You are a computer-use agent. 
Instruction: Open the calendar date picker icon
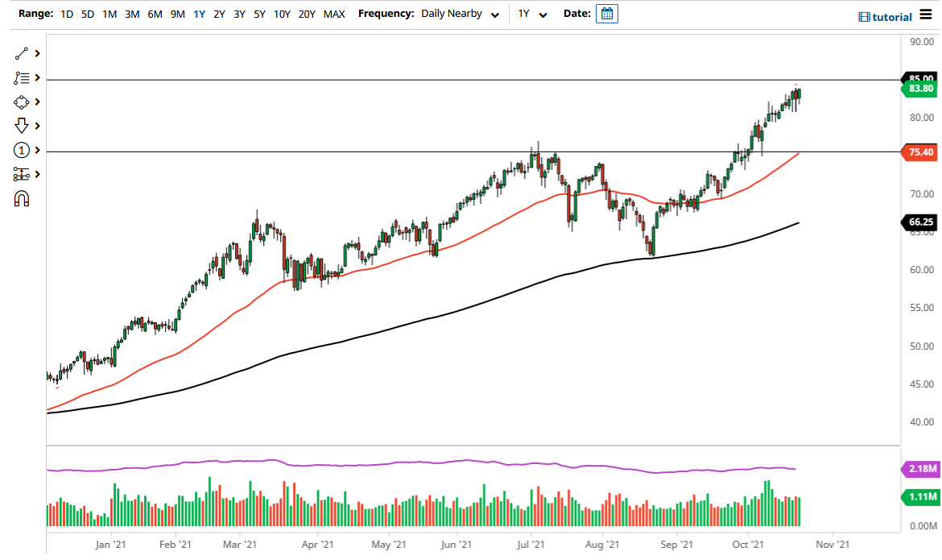606,13
